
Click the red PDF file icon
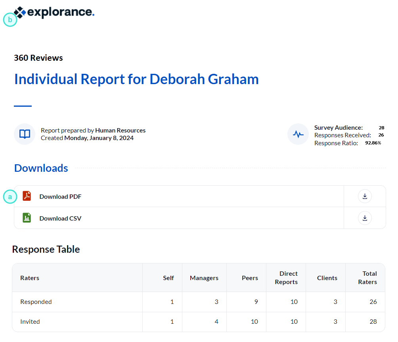(x=26, y=196)
